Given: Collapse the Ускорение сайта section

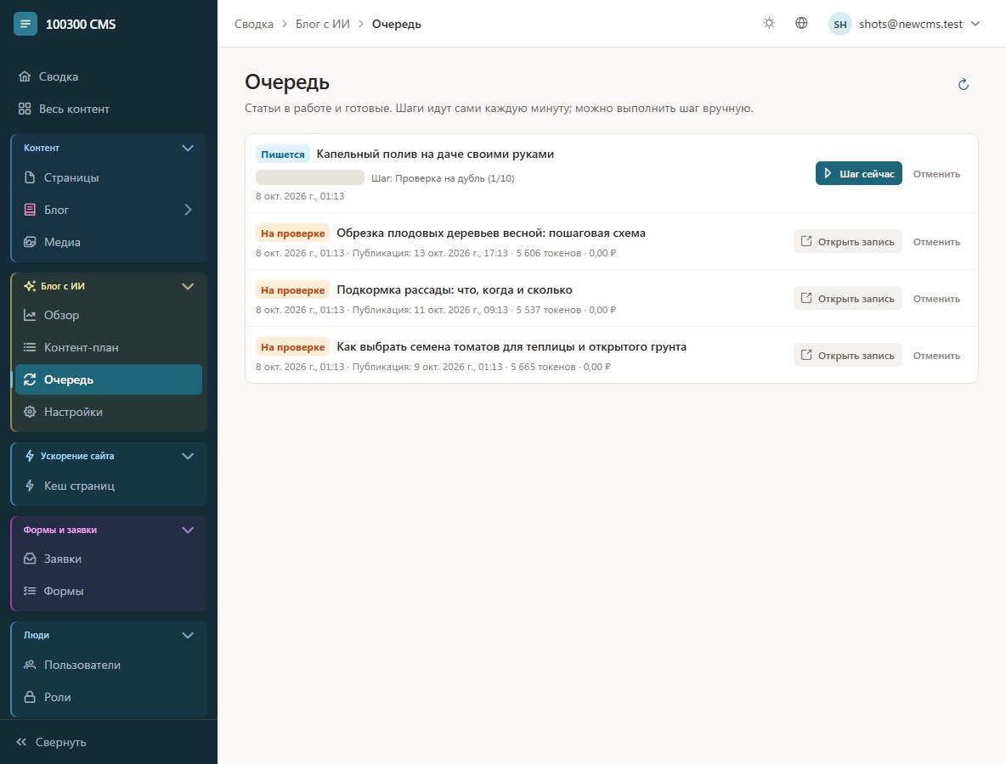Looking at the screenshot, I should tap(187, 457).
